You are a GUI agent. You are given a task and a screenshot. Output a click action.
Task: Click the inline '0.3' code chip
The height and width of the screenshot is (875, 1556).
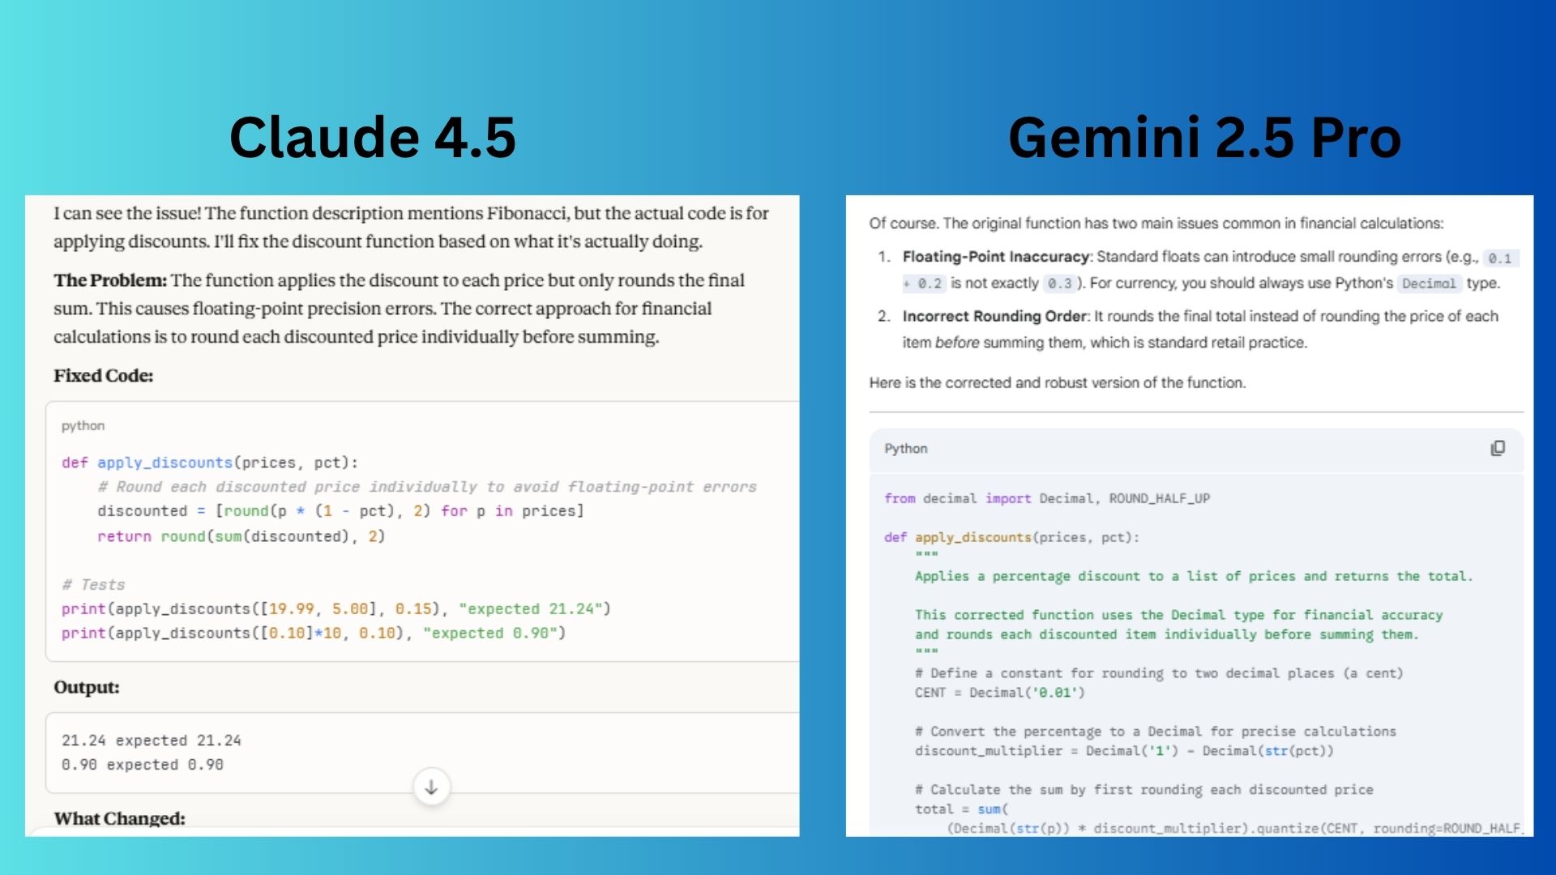click(1058, 284)
